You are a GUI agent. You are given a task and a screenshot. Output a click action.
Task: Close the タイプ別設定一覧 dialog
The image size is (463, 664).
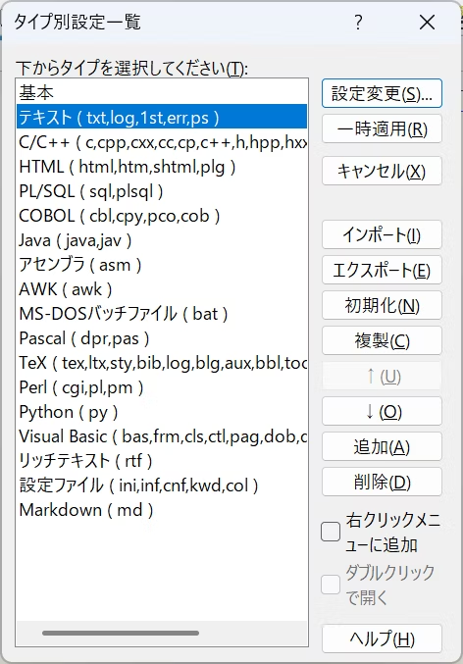coord(427,22)
